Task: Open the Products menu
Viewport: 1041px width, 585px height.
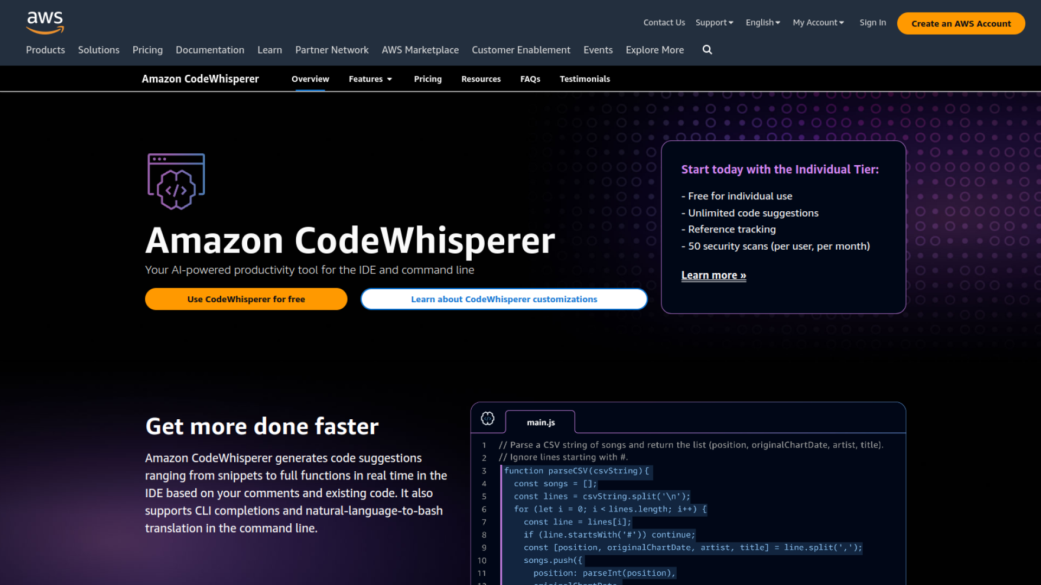Action: (x=46, y=50)
